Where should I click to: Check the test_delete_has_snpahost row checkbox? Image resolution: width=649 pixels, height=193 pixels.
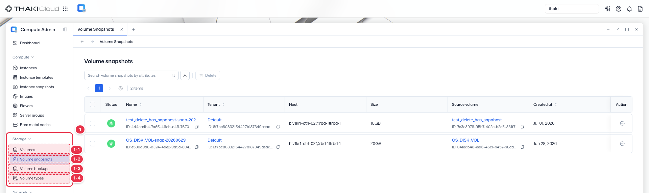(x=93, y=123)
